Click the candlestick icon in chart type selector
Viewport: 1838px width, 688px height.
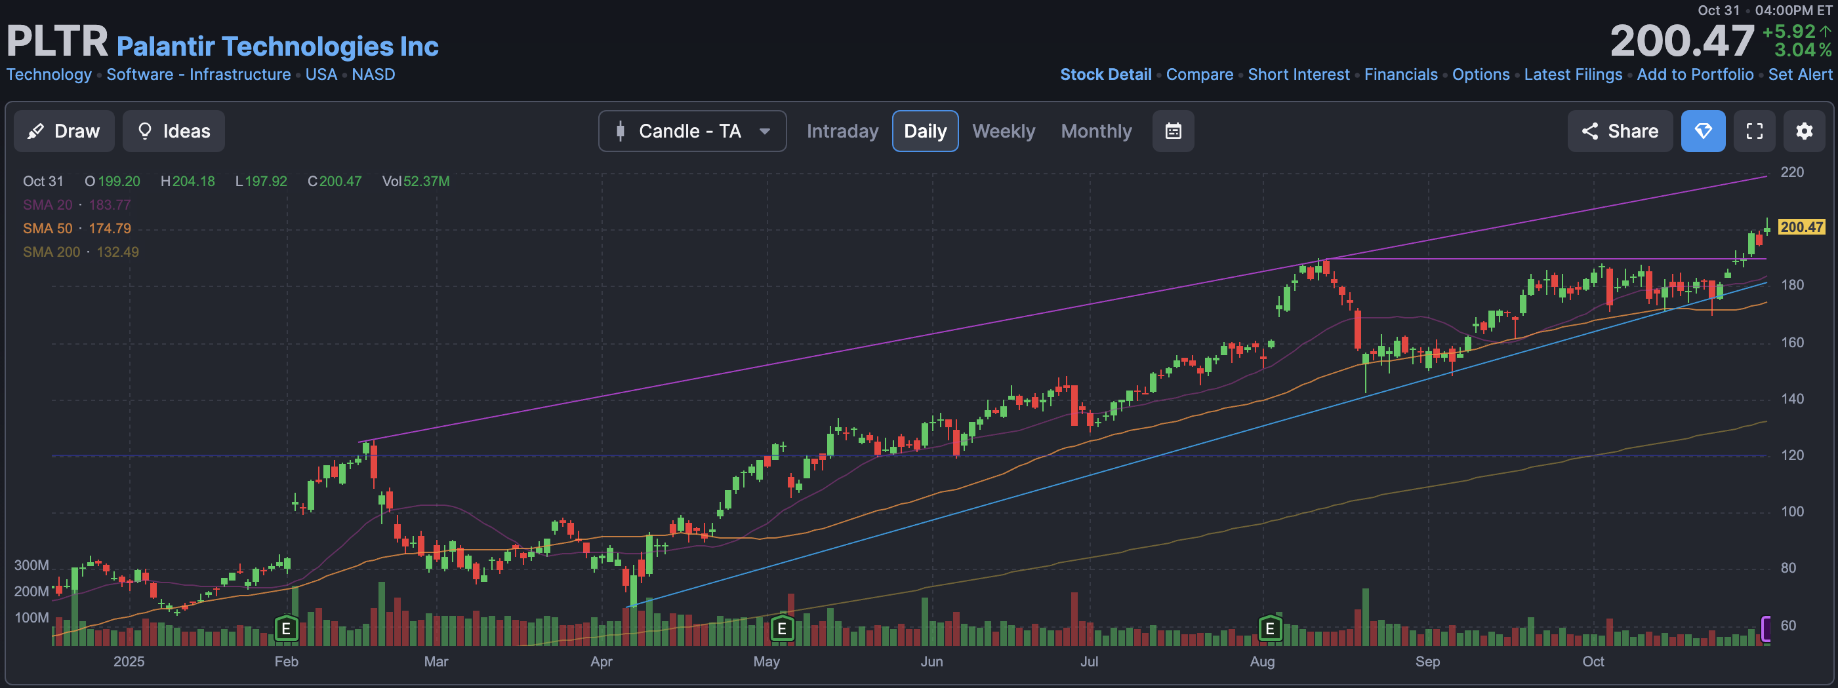(620, 131)
